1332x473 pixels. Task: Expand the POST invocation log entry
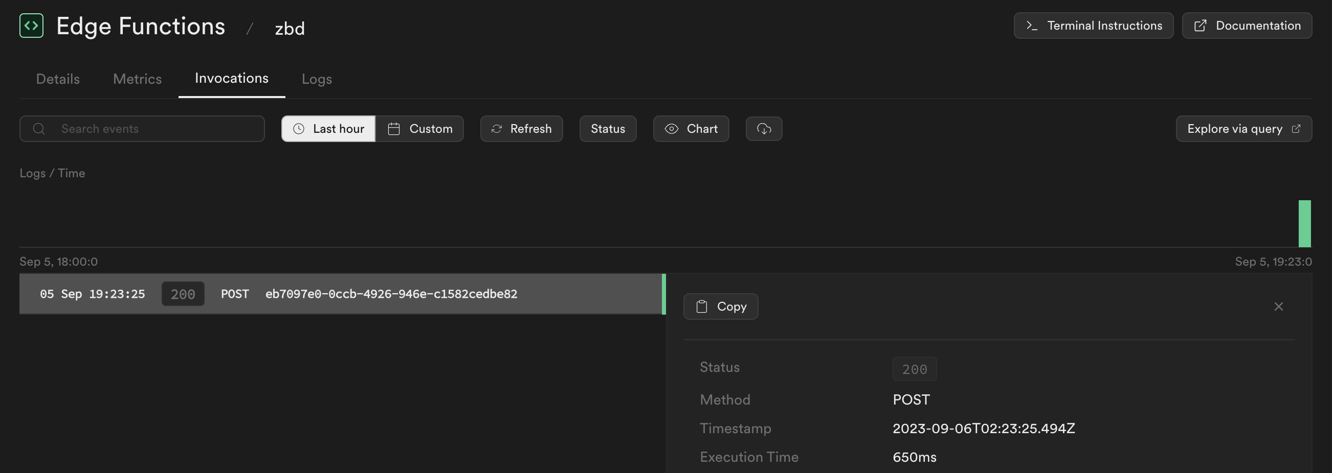[341, 294]
